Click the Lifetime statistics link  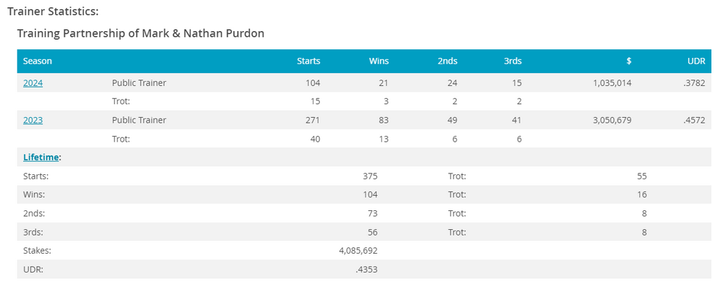[x=41, y=157]
